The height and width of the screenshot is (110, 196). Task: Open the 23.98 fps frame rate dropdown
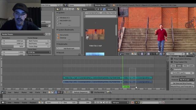tap(39, 52)
